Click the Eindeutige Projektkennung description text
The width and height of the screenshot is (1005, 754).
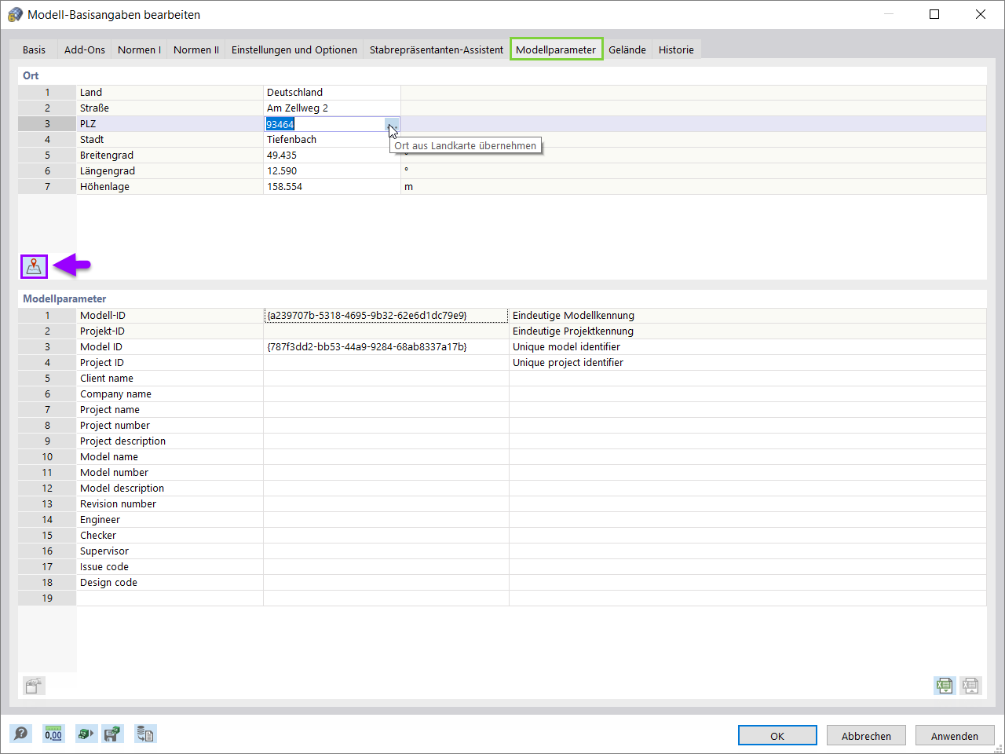point(573,331)
